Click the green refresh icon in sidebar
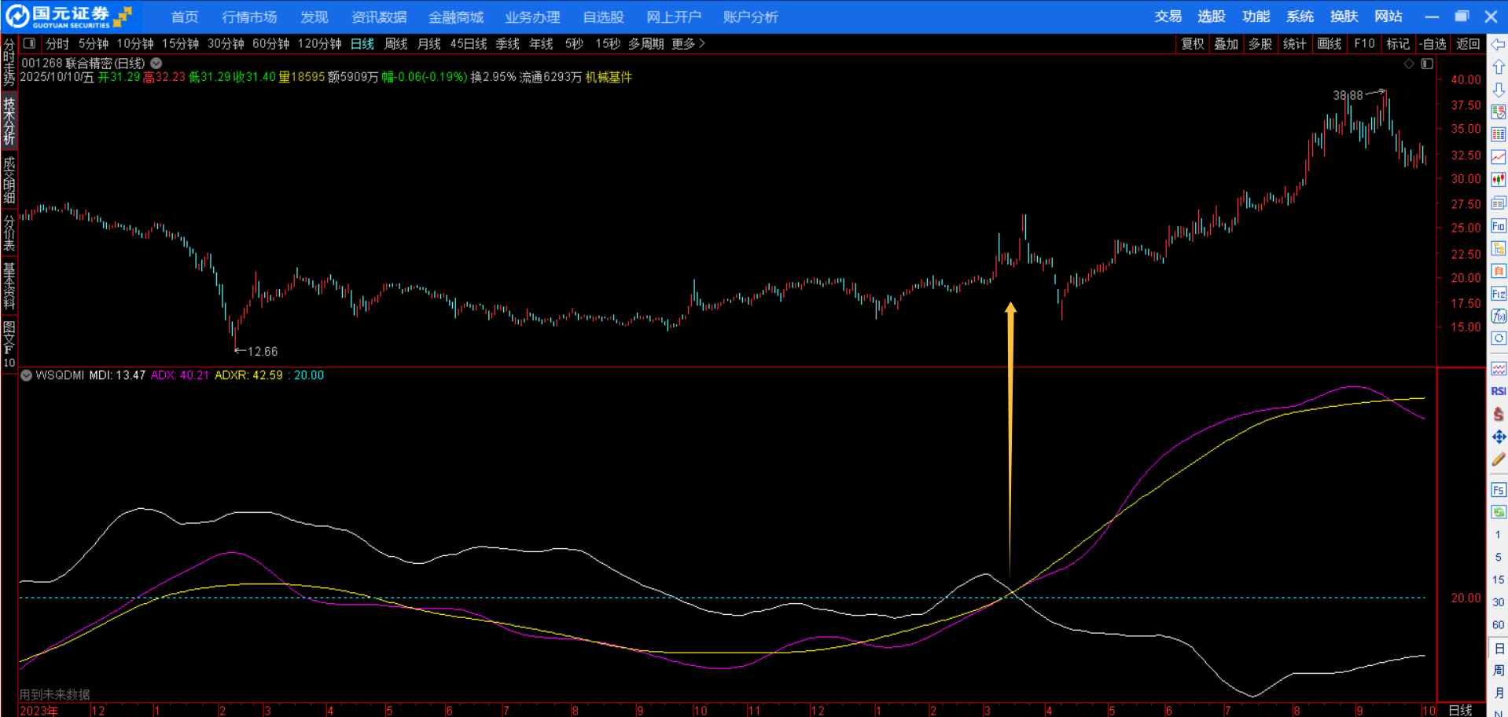The height and width of the screenshot is (717, 1508). (1499, 512)
